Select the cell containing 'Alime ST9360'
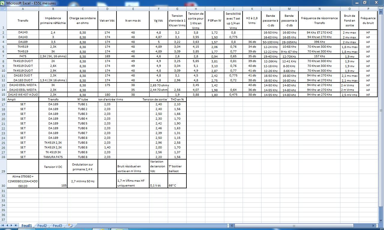 point(23,181)
